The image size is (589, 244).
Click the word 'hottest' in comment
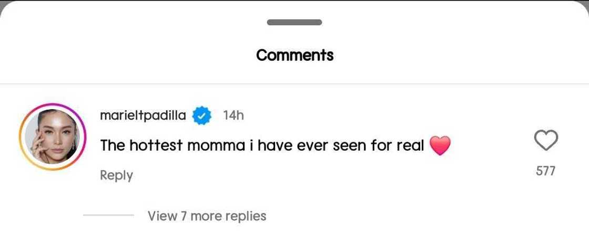point(156,145)
